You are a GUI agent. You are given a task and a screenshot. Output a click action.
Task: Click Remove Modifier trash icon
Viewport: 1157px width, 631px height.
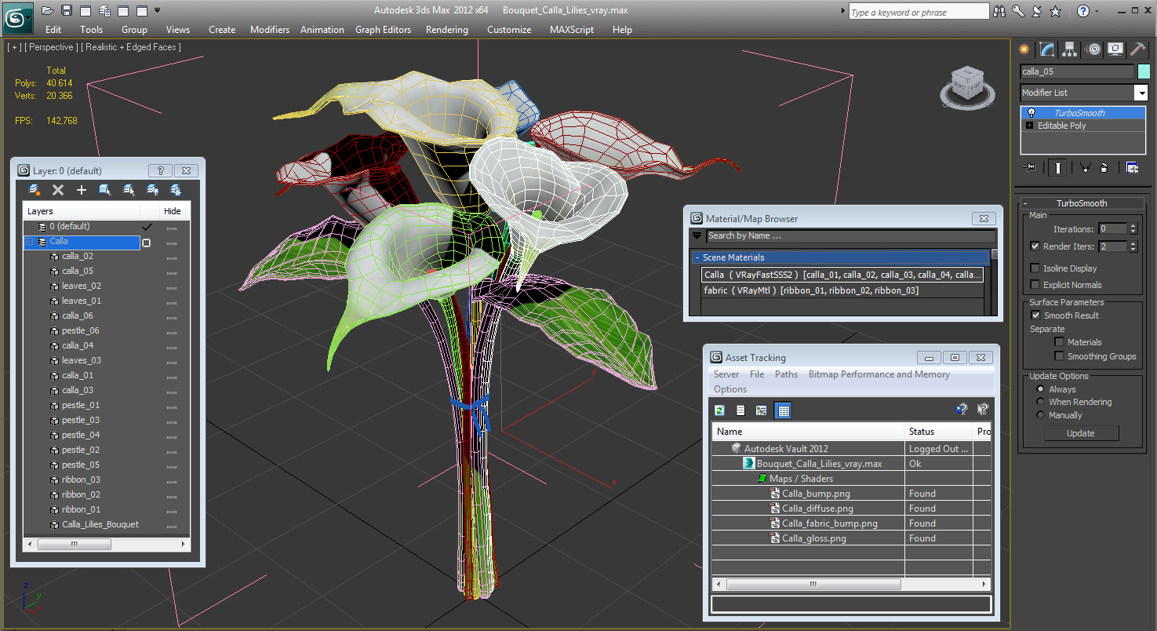[x=1104, y=167]
